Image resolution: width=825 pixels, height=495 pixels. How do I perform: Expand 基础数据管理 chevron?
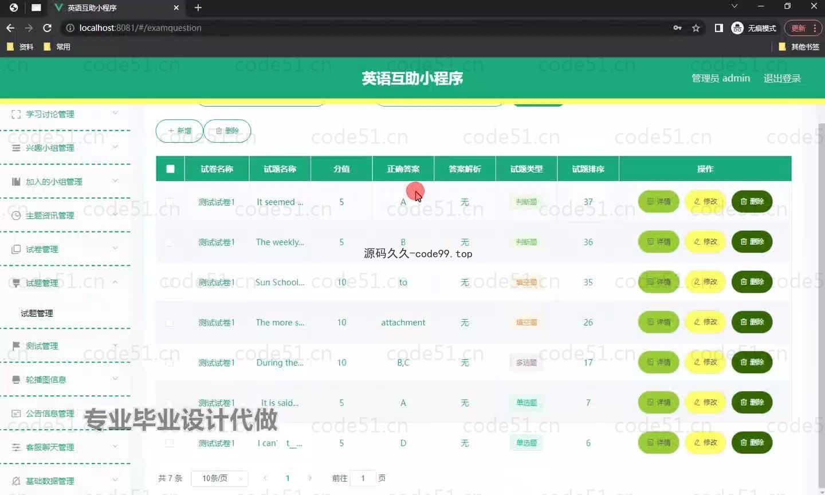[115, 480]
